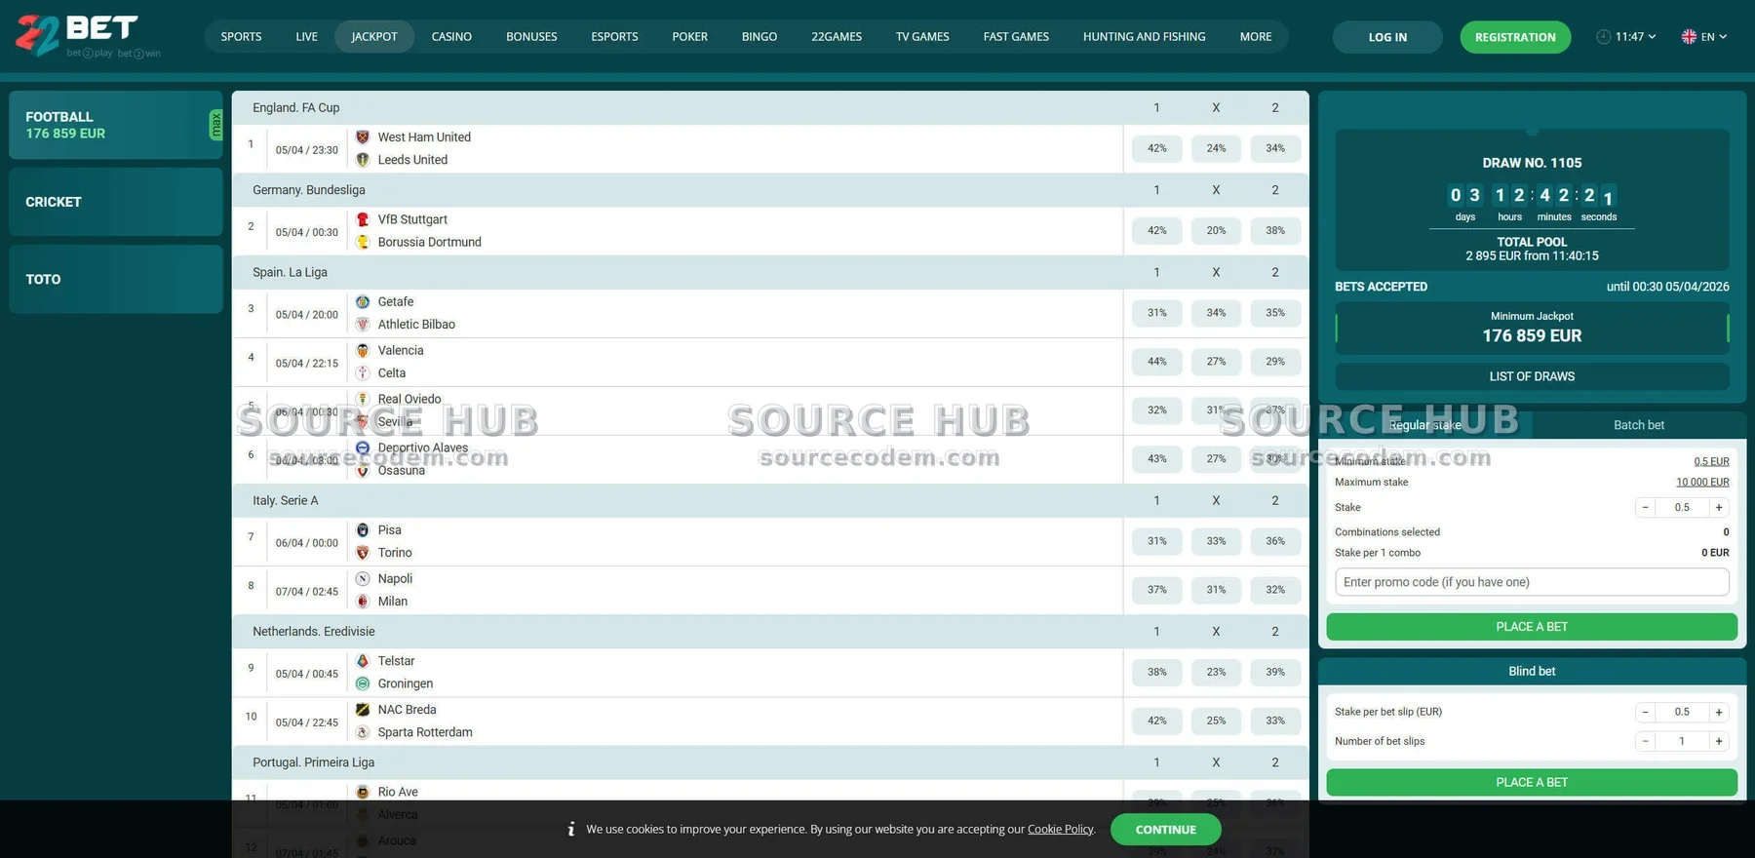Screen dimensions: 1755x858
Task: Click the Napoli team crest
Action: pos(363,578)
